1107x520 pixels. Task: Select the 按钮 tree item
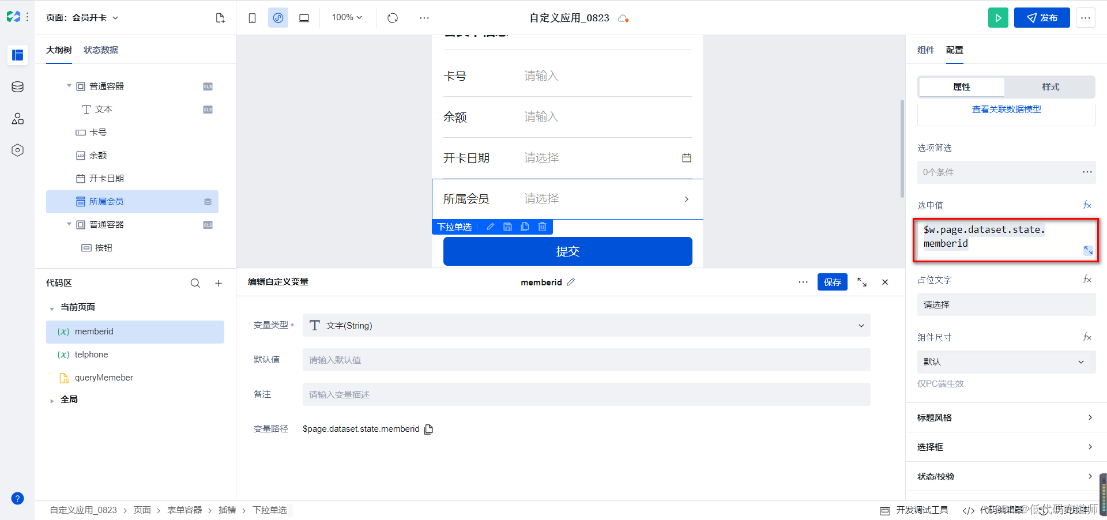point(104,248)
